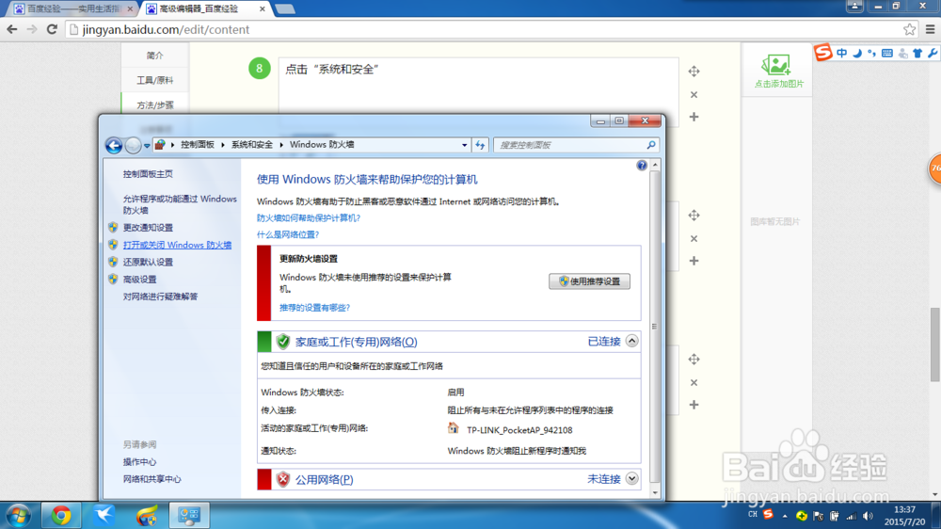Click the Sogou keyboard icon
Viewport: 941px width, 529px height.
point(887,53)
